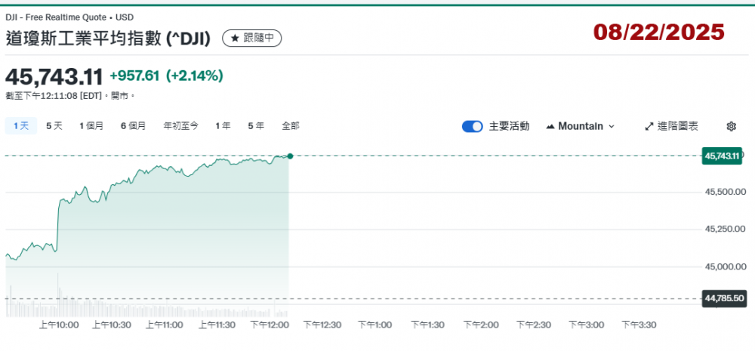
Task: Click the star icon in the follow button
Action: click(235, 38)
